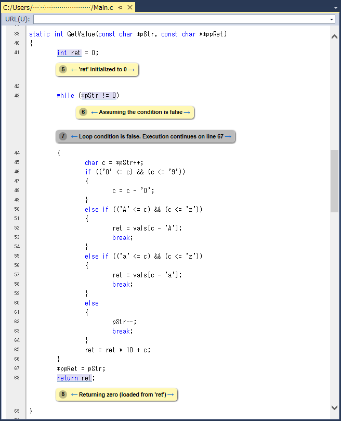This screenshot has width=341, height=421.
Task: Go to next step from annotation 5
Action: [x=132, y=69]
